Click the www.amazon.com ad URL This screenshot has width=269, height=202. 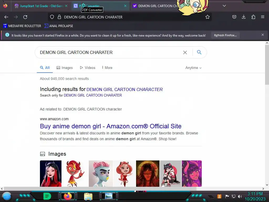point(54,119)
